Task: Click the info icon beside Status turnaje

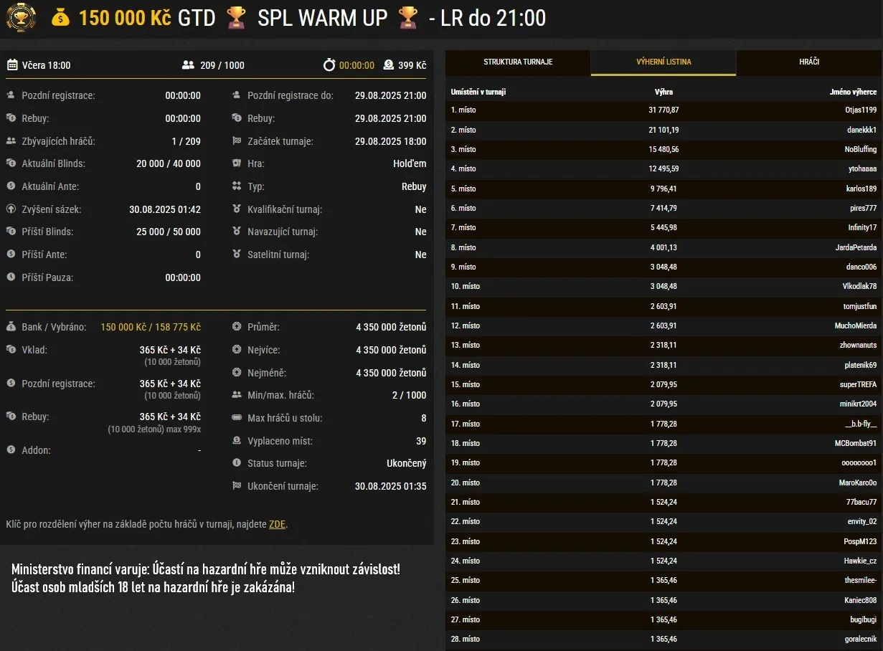Action: 237,462
